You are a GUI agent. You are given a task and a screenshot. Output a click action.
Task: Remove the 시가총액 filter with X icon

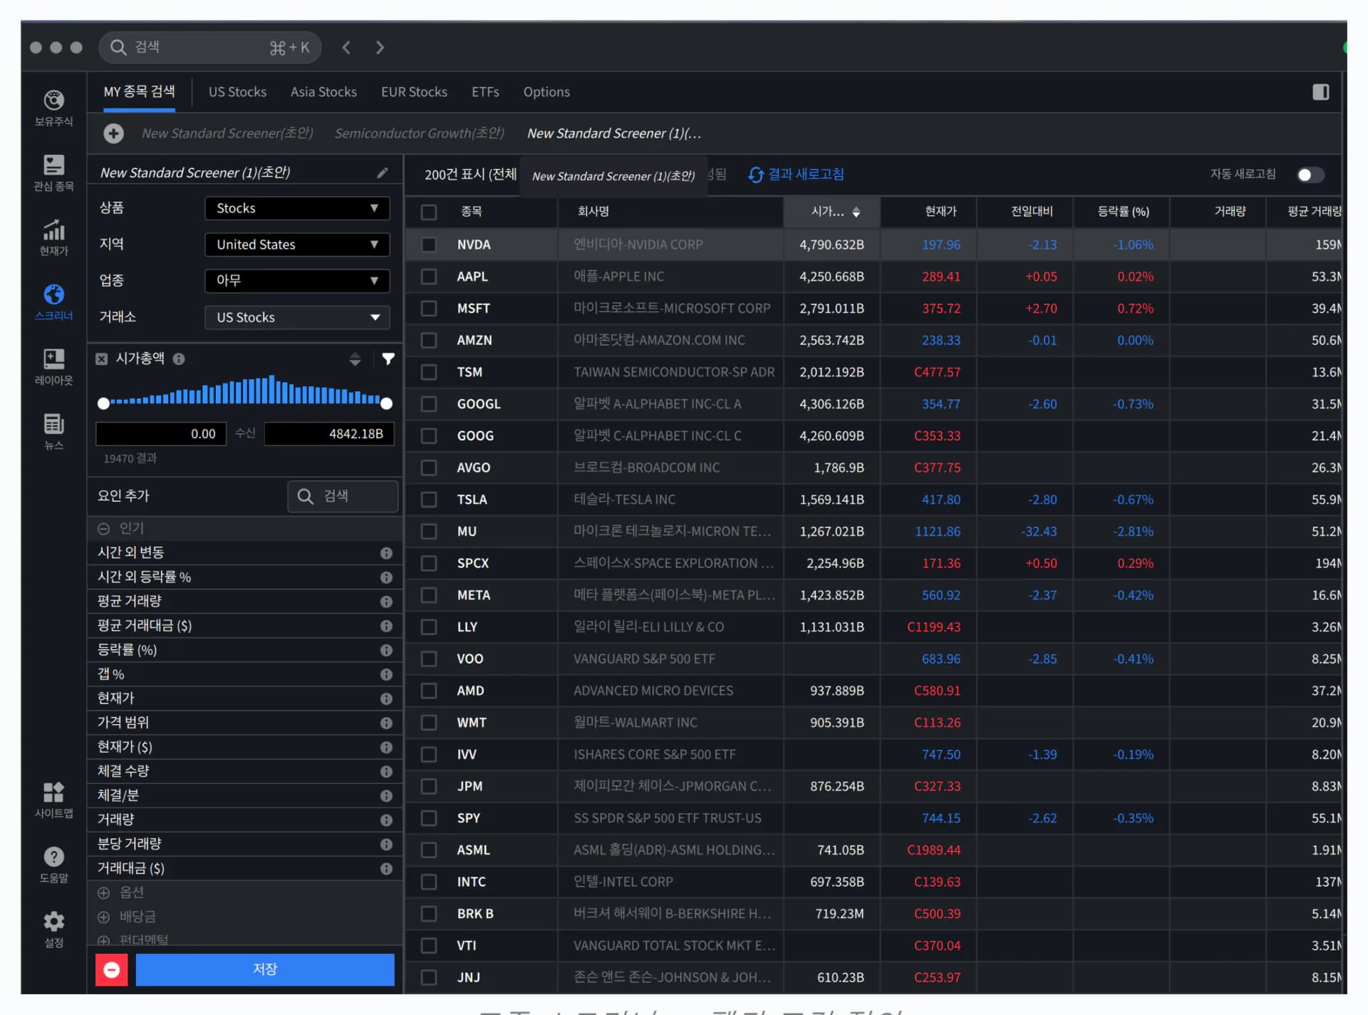(102, 359)
